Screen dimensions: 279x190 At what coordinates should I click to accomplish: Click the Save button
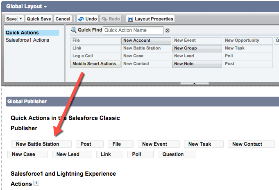11,19
